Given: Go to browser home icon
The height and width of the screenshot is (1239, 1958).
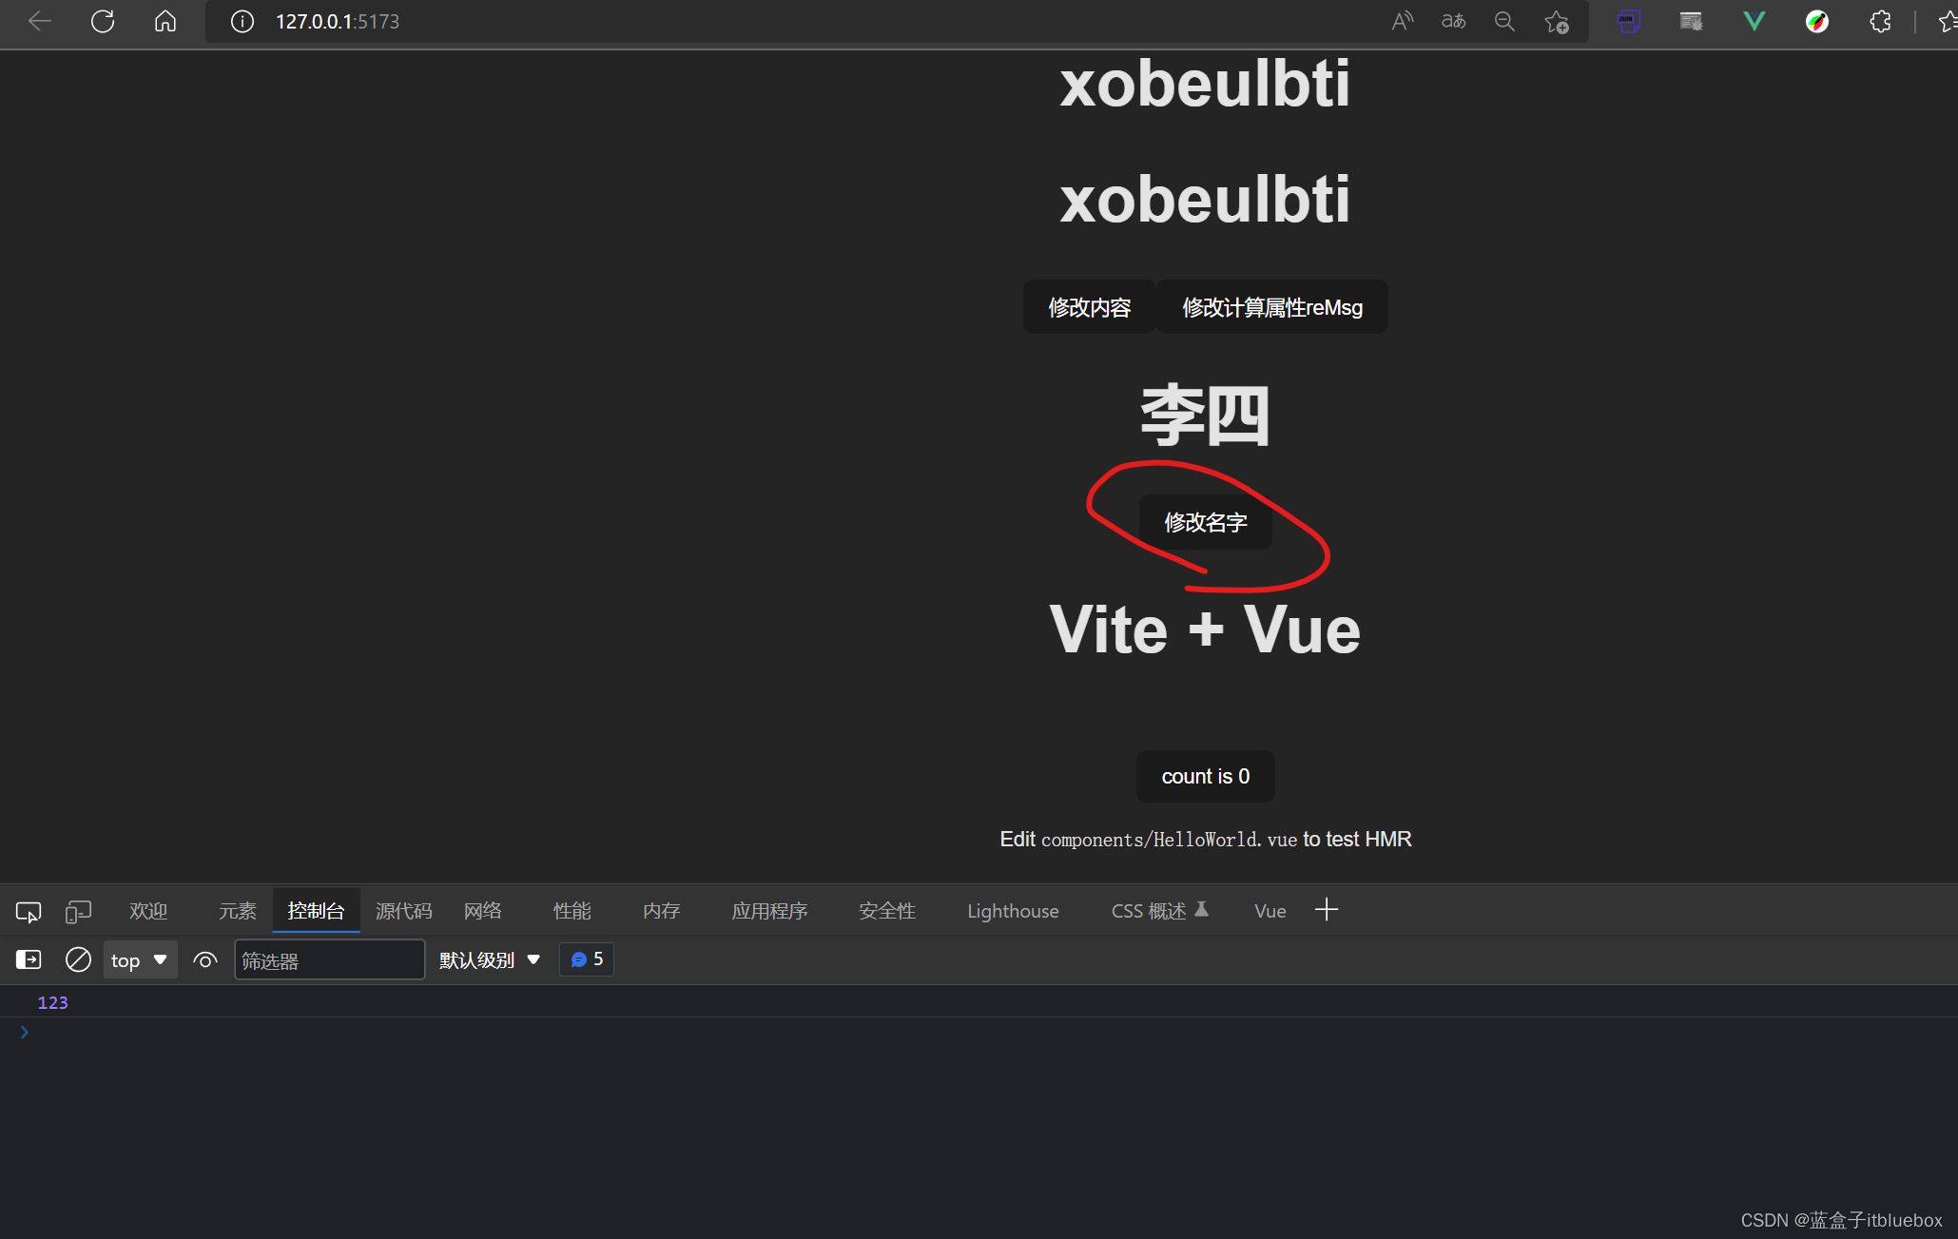Looking at the screenshot, I should (x=165, y=21).
